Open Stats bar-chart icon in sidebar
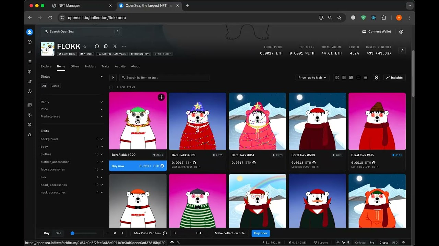This screenshot has width=439, height=246. click(x=29, y=52)
